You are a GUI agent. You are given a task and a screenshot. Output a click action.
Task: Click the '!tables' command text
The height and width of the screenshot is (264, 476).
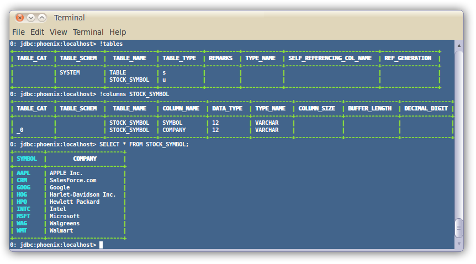111,44
